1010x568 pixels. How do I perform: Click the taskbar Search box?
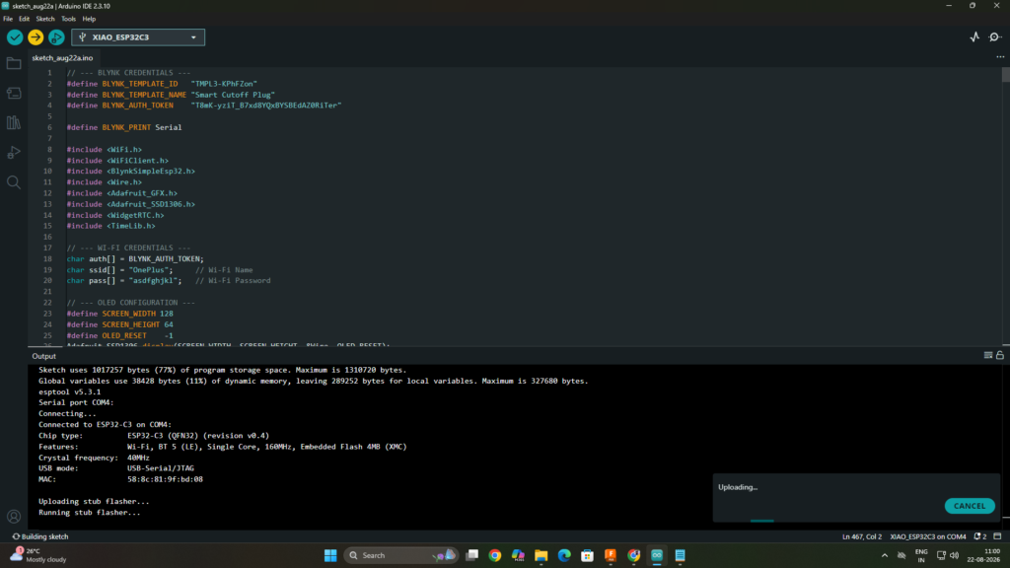(x=400, y=555)
